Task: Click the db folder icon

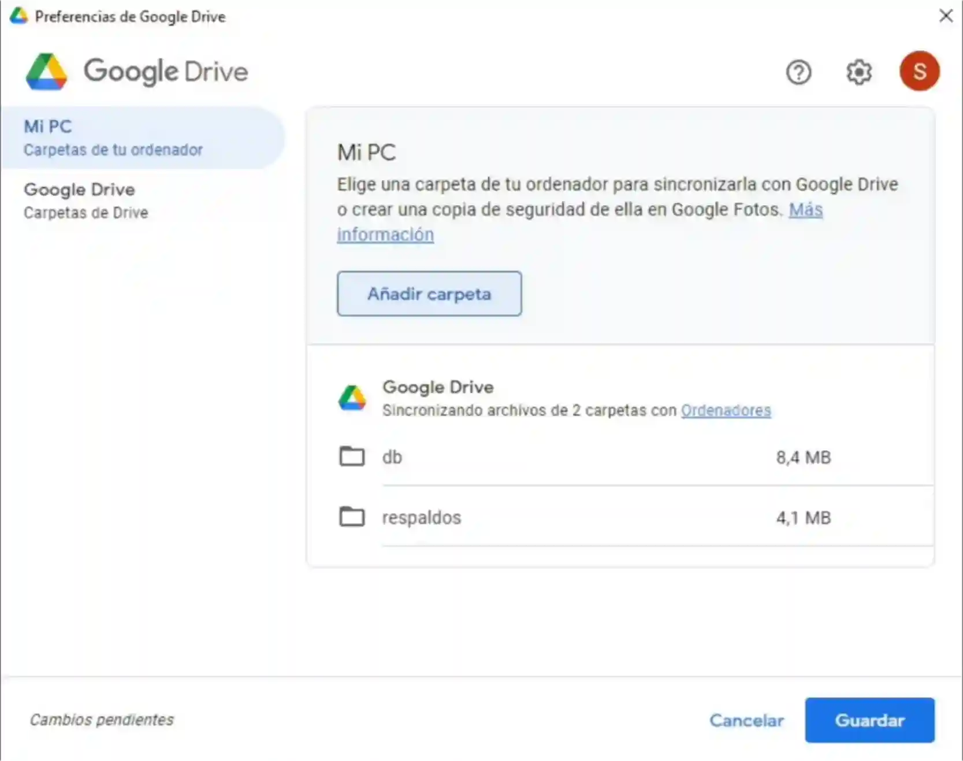Action: pyautogui.click(x=352, y=456)
